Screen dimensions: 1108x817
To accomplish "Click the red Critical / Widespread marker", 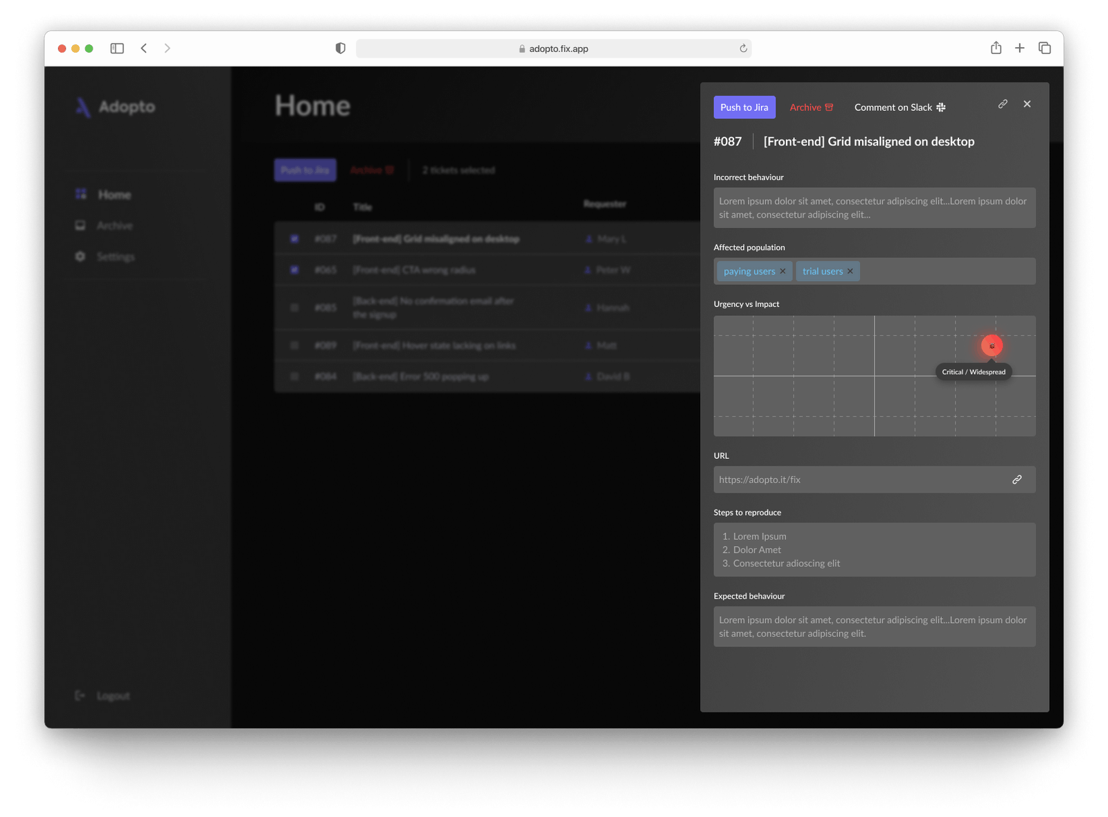I will tap(992, 346).
